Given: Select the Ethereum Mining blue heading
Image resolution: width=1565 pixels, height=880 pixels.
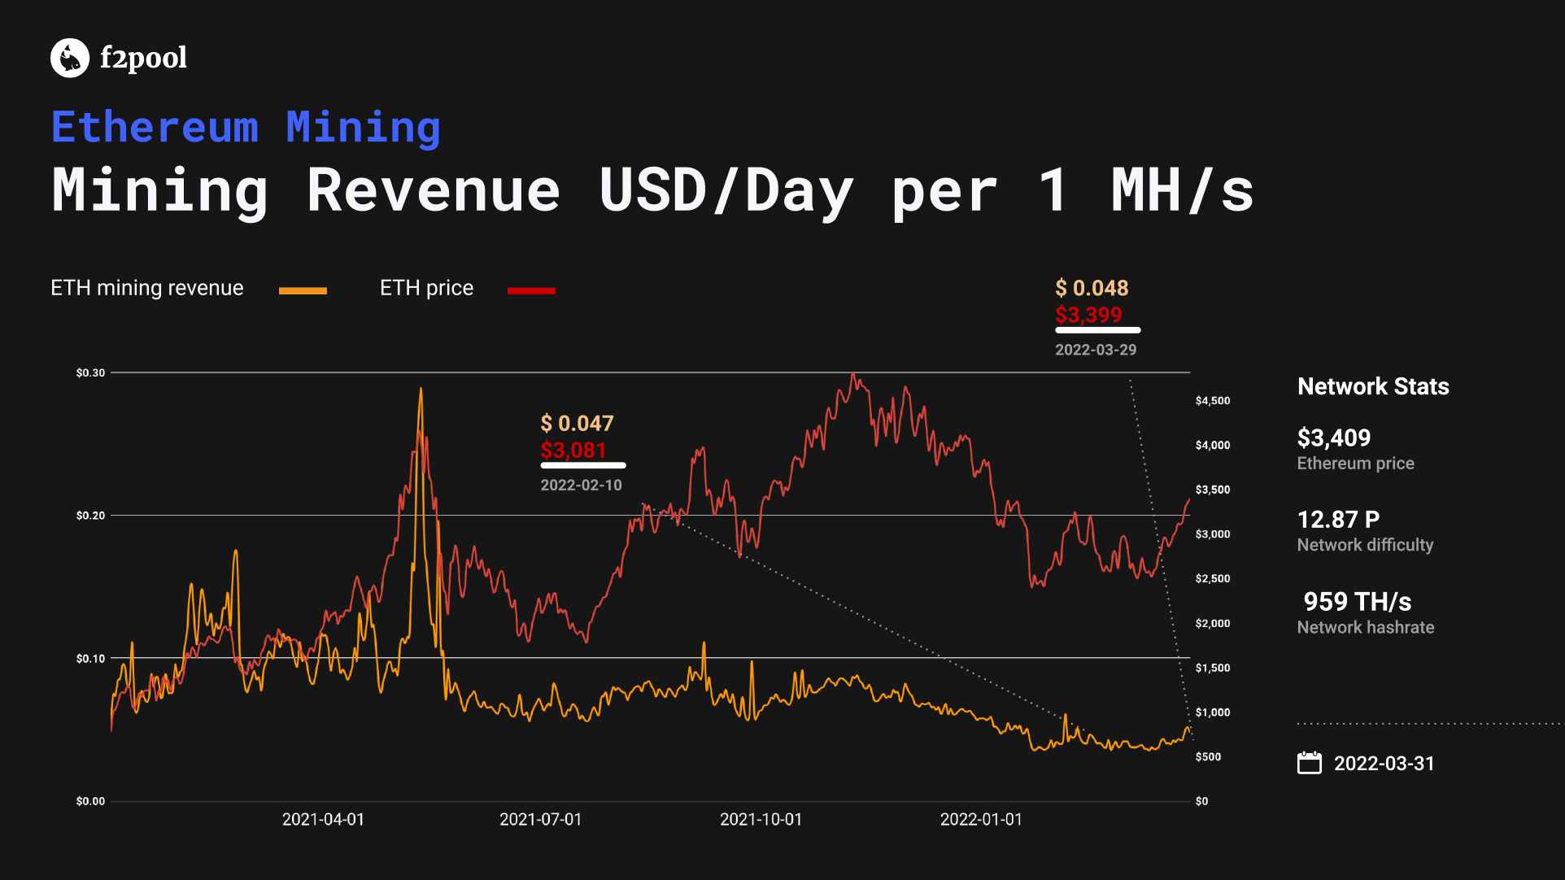Looking at the screenshot, I should 246,128.
